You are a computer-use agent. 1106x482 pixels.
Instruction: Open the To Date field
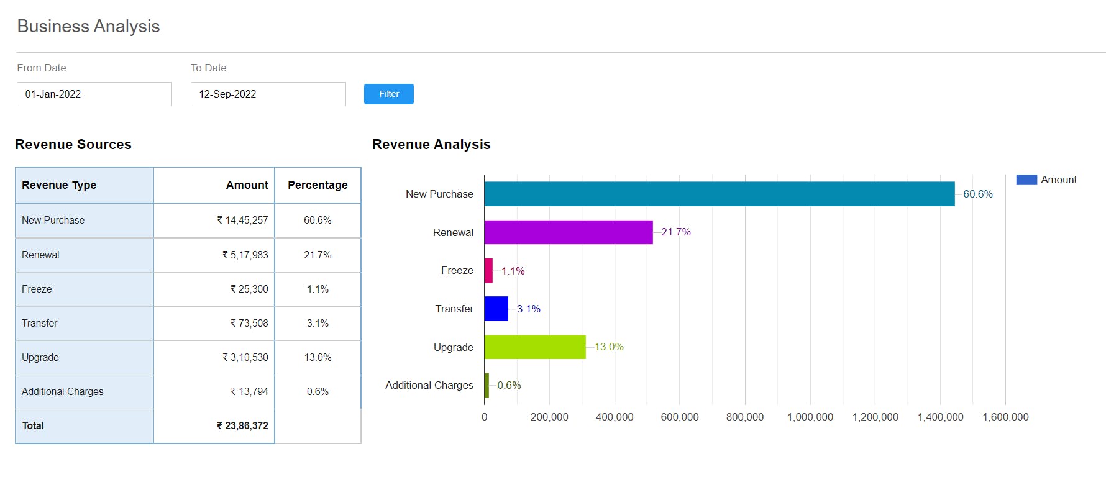tap(268, 94)
